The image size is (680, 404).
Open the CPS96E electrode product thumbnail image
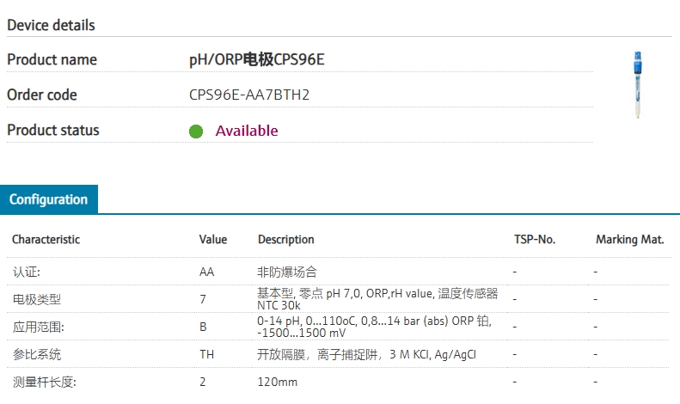tap(638, 85)
